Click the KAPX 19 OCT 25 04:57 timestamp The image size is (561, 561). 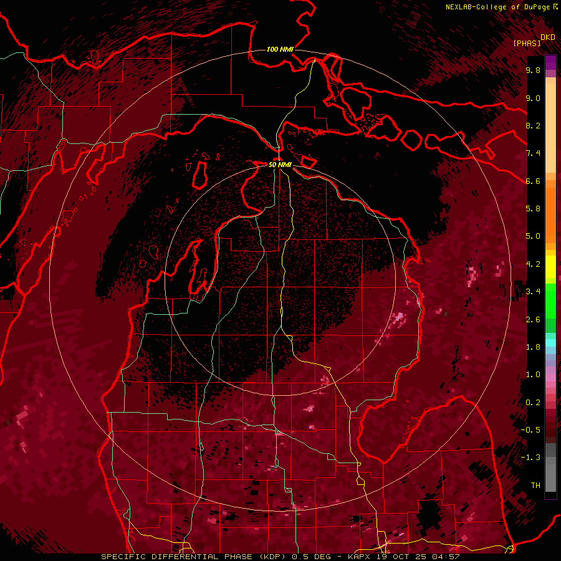tap(403, 557)
